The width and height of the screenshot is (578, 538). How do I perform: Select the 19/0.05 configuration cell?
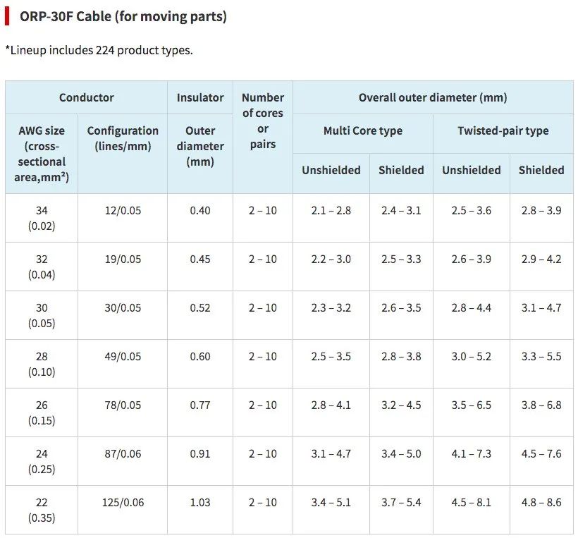pos(123,259)
